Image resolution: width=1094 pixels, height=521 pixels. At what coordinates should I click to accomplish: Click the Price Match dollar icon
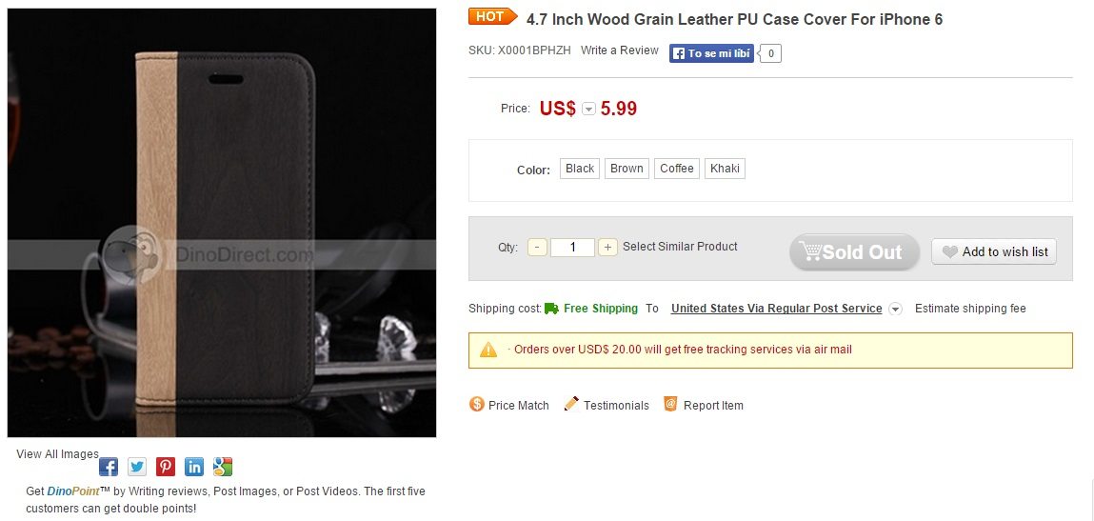(476, 404)
